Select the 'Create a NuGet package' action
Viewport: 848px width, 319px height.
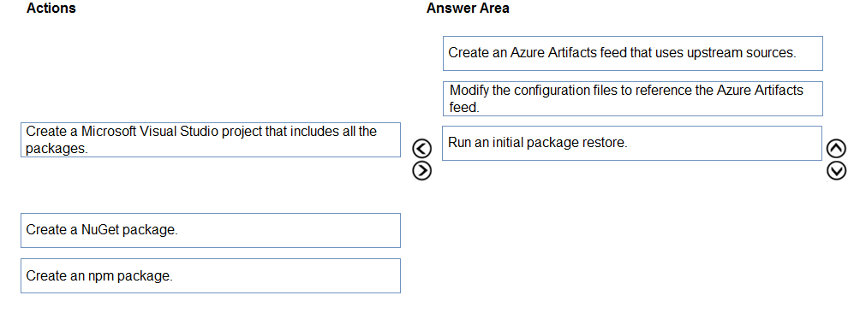(x=211, y=230)
